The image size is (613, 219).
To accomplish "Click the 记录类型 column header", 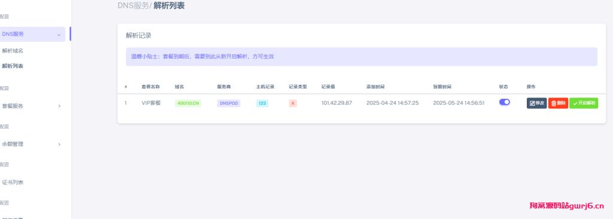I will (298, 86).
